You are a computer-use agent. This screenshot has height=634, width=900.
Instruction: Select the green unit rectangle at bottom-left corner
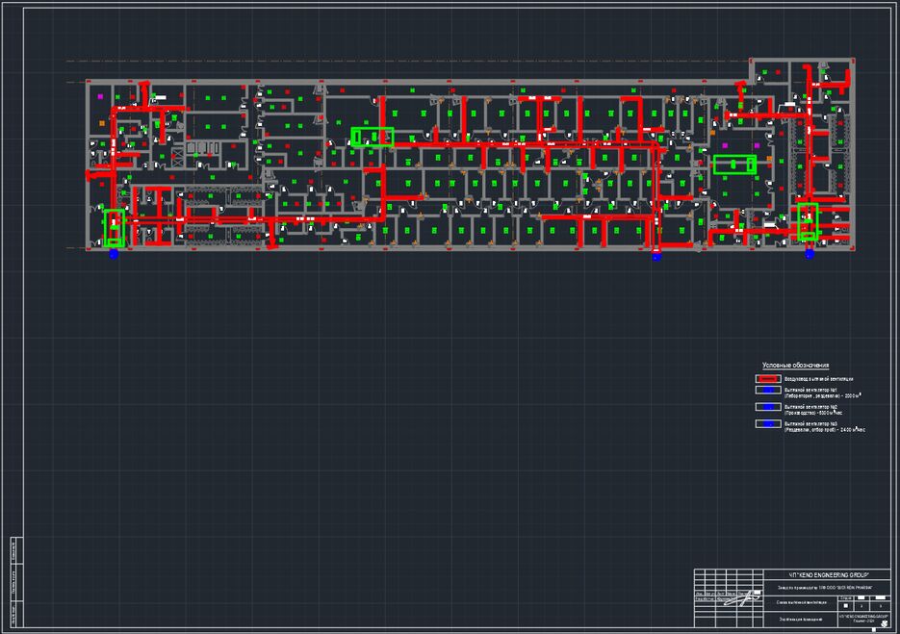pyautogui.click(x=115, y=228)
